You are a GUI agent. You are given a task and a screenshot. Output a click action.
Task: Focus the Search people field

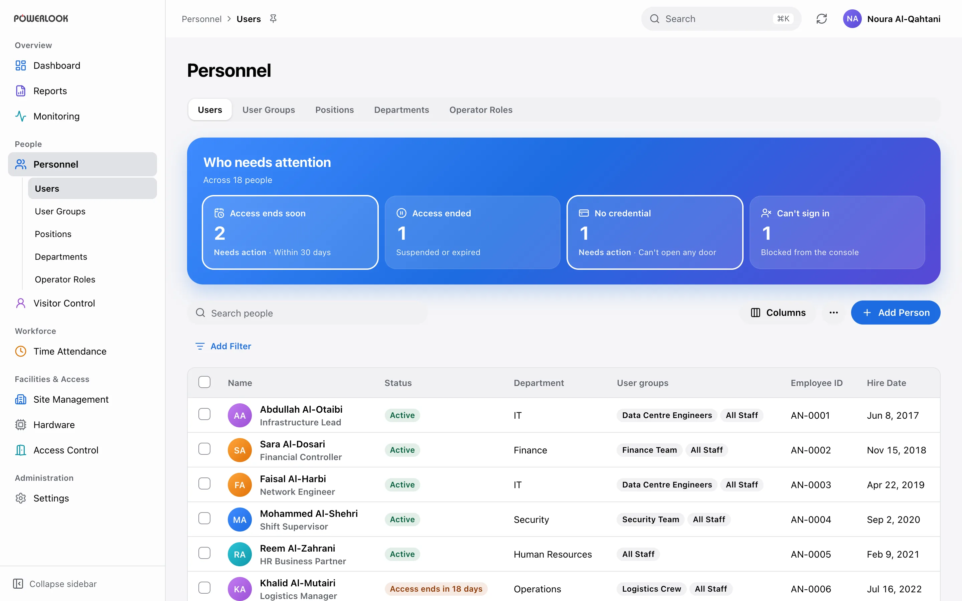point(307,313)
